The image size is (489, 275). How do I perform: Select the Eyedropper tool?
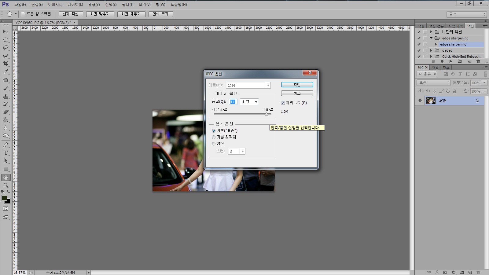[x=6, y=71]
